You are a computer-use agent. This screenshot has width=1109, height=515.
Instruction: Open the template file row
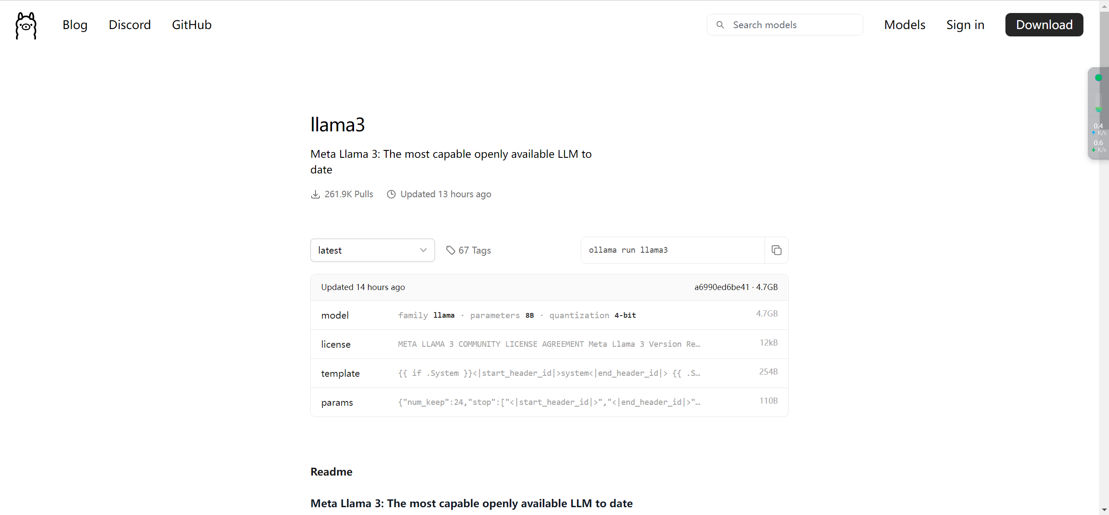(x=549, y=373)
